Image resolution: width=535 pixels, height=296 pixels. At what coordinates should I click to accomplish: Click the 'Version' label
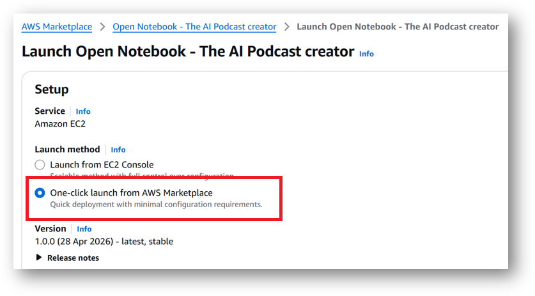click(x=50, y=229)
